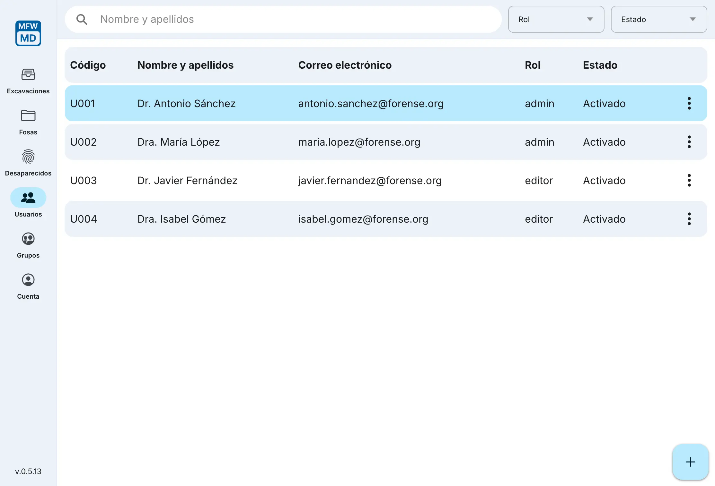The height and width of the screenshot is (486, 715).
Task: Click the Correo electrónico column header
Action: [345, 65]
